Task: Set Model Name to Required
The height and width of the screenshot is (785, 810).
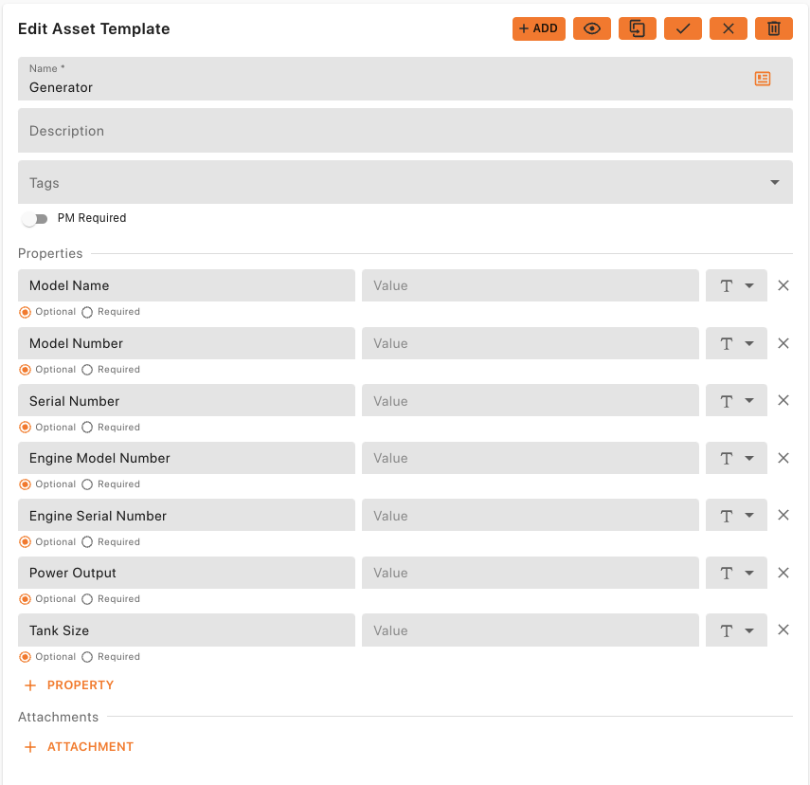Action: tap(87, 312)
